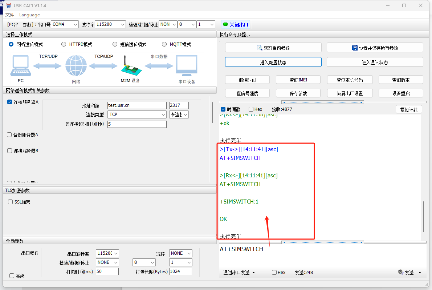Image resolution: width=432 pixels, height=290 pixels.
Task: Click the 获取当前参数 button with magnifier icon
Action: point(273,48)
